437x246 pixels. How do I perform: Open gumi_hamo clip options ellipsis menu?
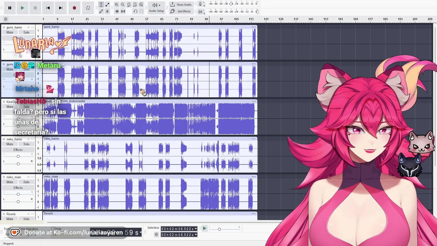click(254, 27)
